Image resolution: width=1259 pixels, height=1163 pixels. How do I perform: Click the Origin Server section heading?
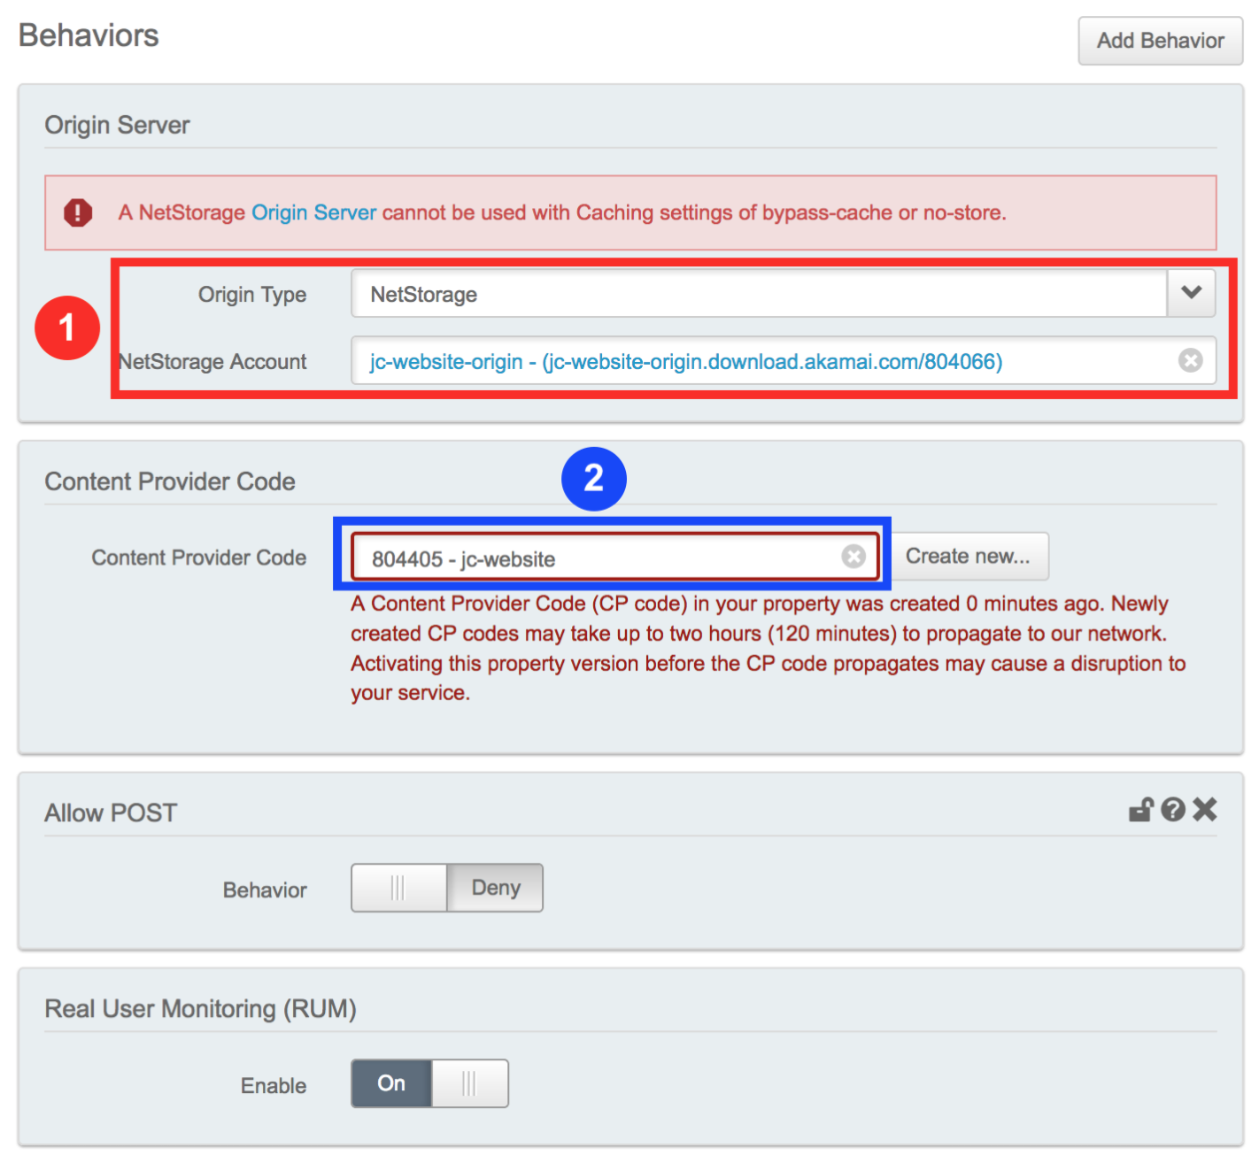(x=118, y=125)
